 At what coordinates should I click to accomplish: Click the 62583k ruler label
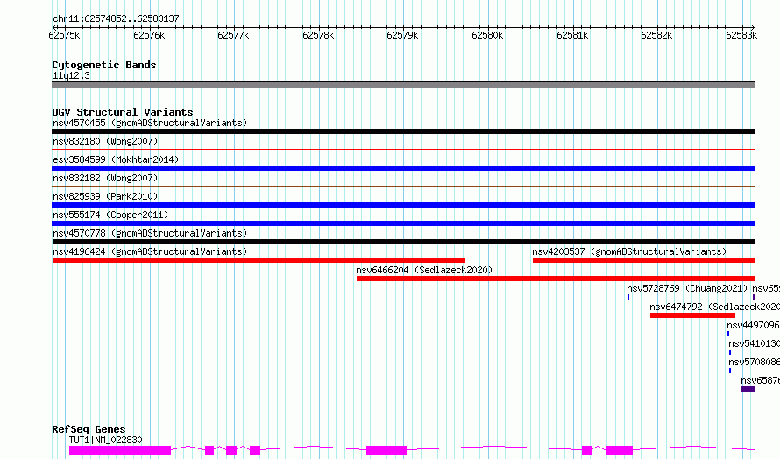tap(741, 35)
